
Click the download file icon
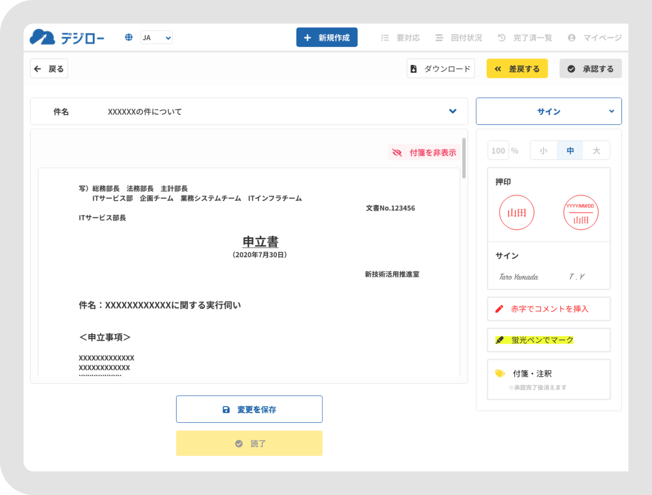pos(414,69)
